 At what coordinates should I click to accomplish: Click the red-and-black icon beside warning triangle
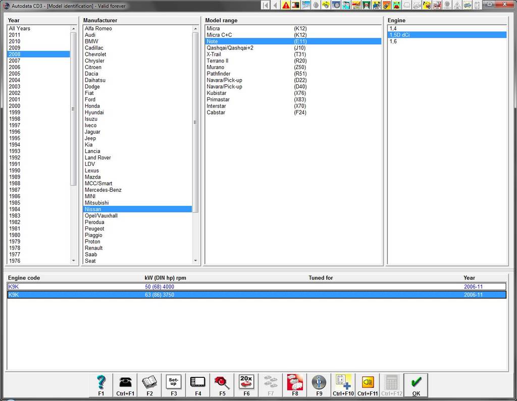pos(296,5)
